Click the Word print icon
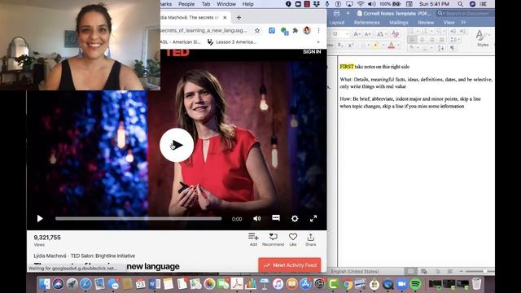The width and height of the screenshot is (521, 293). 336,13
